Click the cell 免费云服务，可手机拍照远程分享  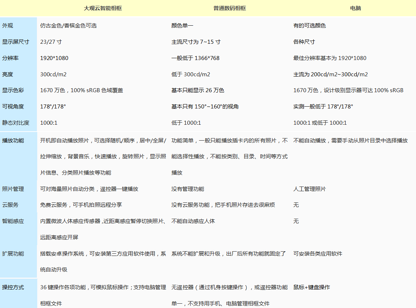pyautogui.click(x=81, y=205)
